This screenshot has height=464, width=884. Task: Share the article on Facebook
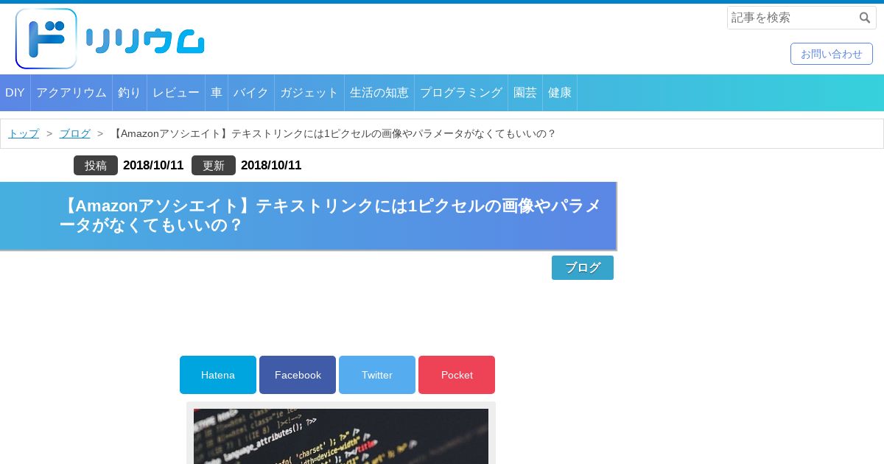[298, 375]
